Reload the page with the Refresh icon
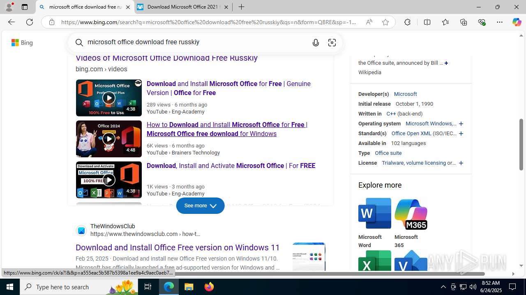This screenshot has width=526, height=295. coord(30,22)
